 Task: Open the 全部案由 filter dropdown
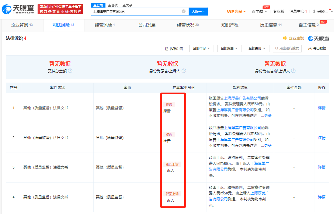coord(229,48)
